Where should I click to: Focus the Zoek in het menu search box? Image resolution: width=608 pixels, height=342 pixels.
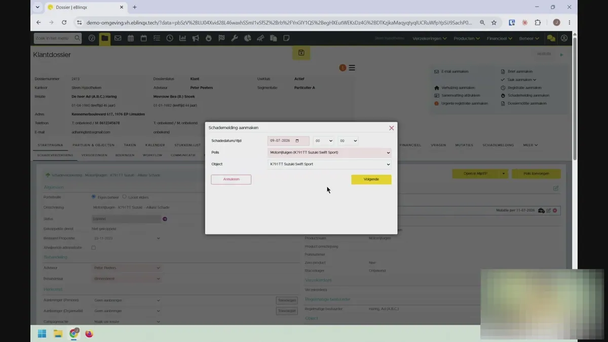click(x=57, y=38)
